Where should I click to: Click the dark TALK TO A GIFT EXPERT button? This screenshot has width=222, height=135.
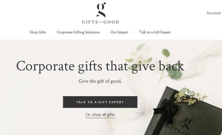point(100,102)
